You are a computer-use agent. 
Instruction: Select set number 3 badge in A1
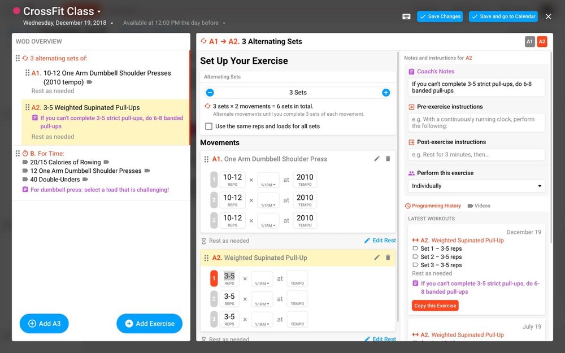[214, 220]
